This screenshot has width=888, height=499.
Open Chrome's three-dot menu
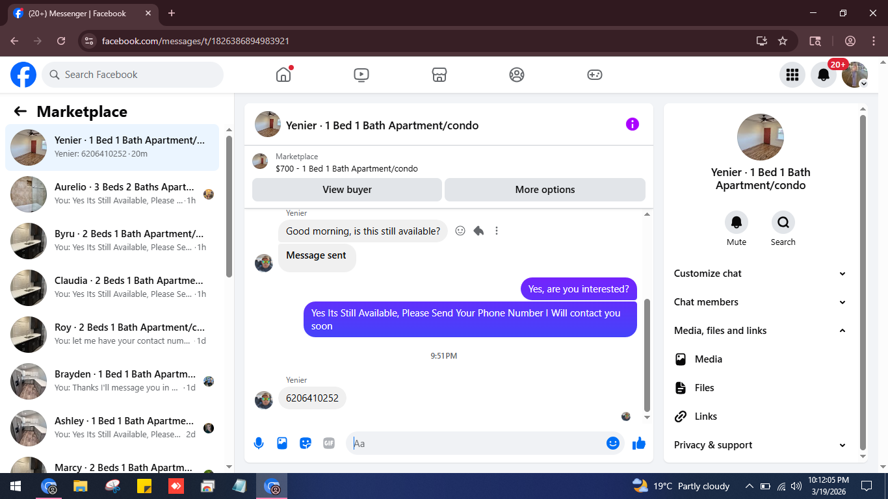click(x=874, y=41)
